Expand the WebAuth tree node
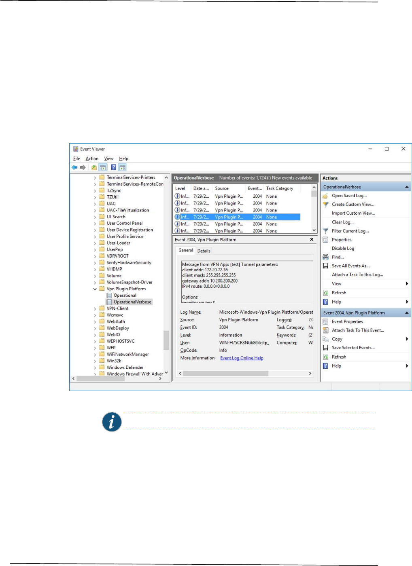412x566 pixels. (x=95, y=322)
